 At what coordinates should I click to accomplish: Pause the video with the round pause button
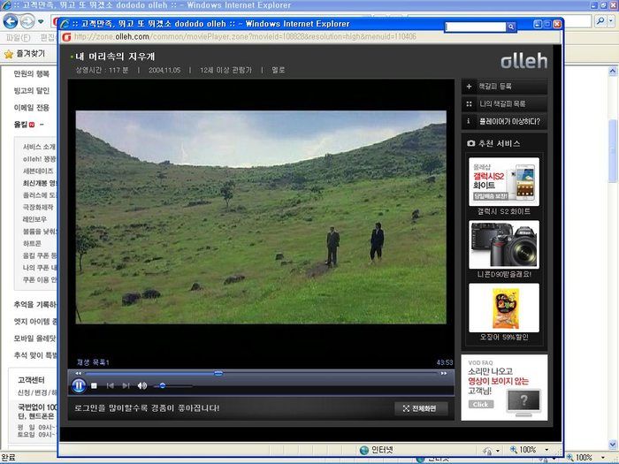pyautogui.click(x=78, y=385)
